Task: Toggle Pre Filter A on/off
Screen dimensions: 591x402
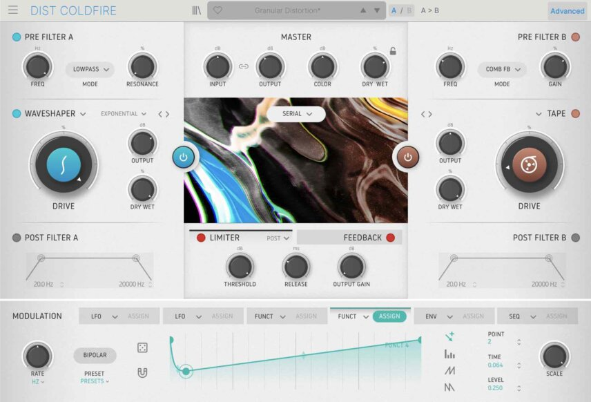Action: pos(17,37)
